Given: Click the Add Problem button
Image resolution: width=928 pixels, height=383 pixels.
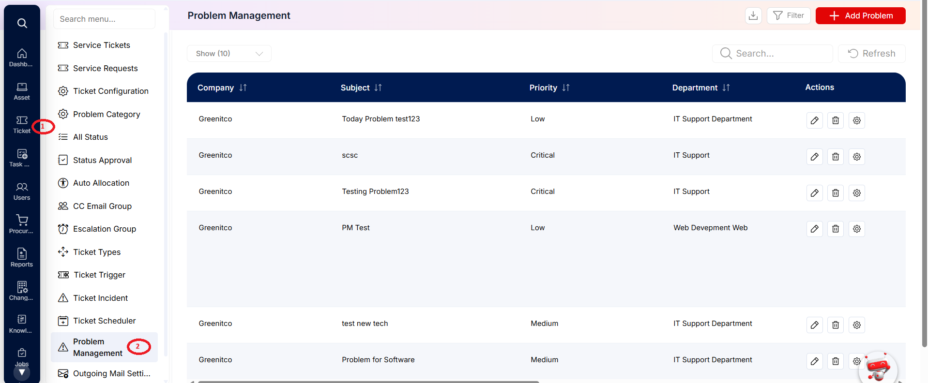Looking at the screenshot, I should click(x=860, y=15).
